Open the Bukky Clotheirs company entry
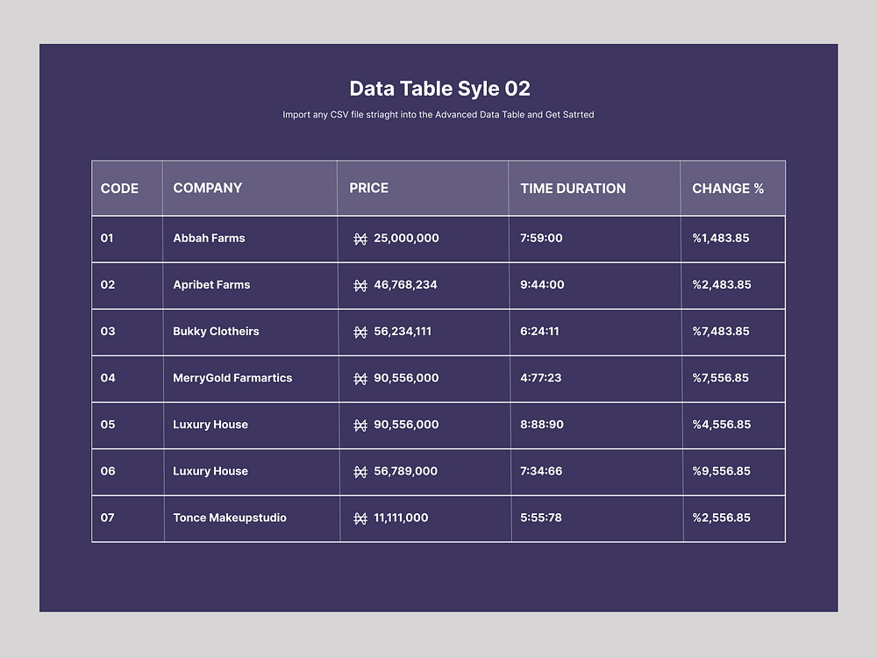Screen dimensions: 877x658 [215, 332]
